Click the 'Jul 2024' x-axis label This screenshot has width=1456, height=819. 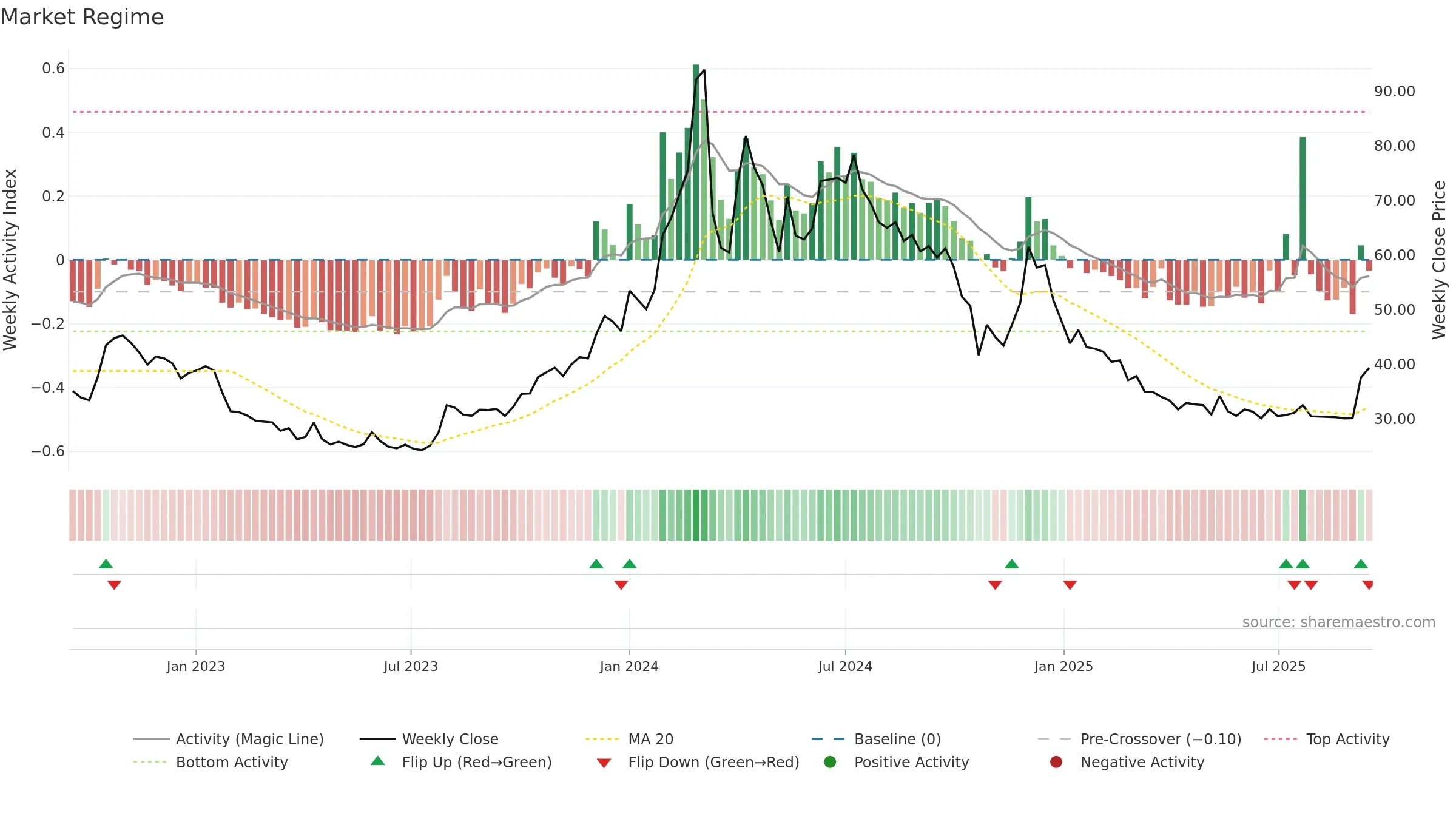tap(845, 666)
